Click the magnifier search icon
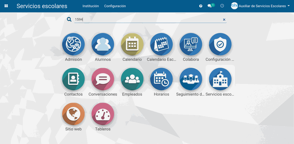 coord(69,20)
